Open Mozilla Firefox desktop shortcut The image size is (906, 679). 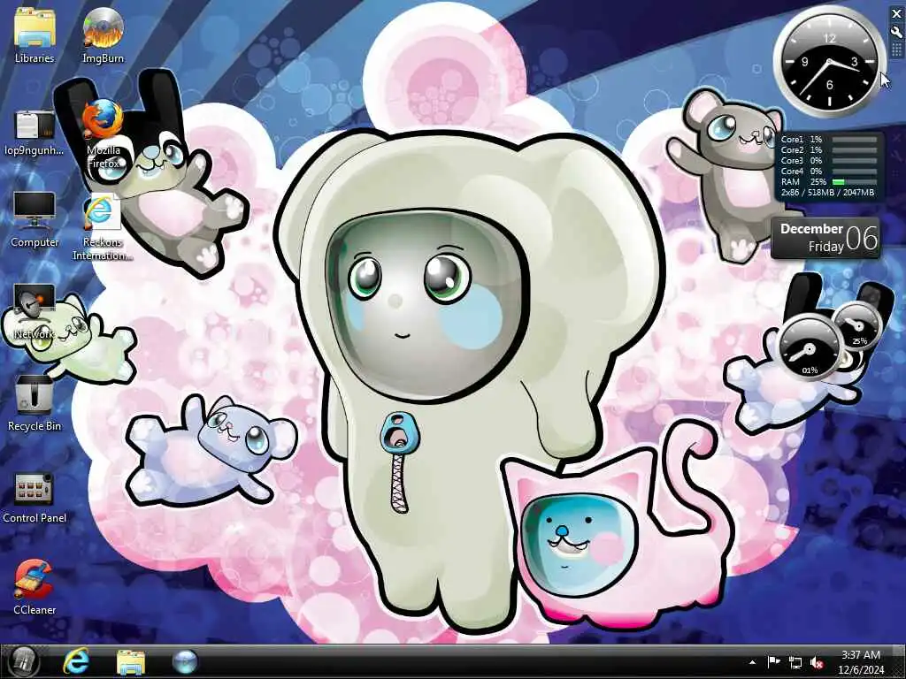tap(103, 134)
